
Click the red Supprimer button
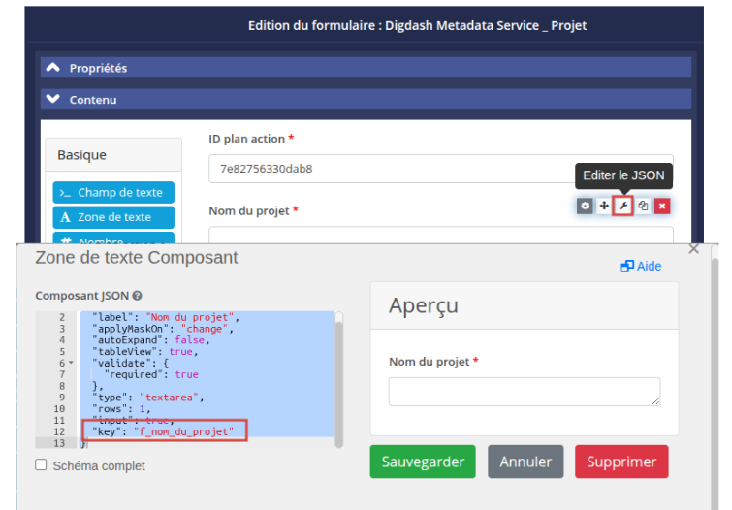[621, 462]
